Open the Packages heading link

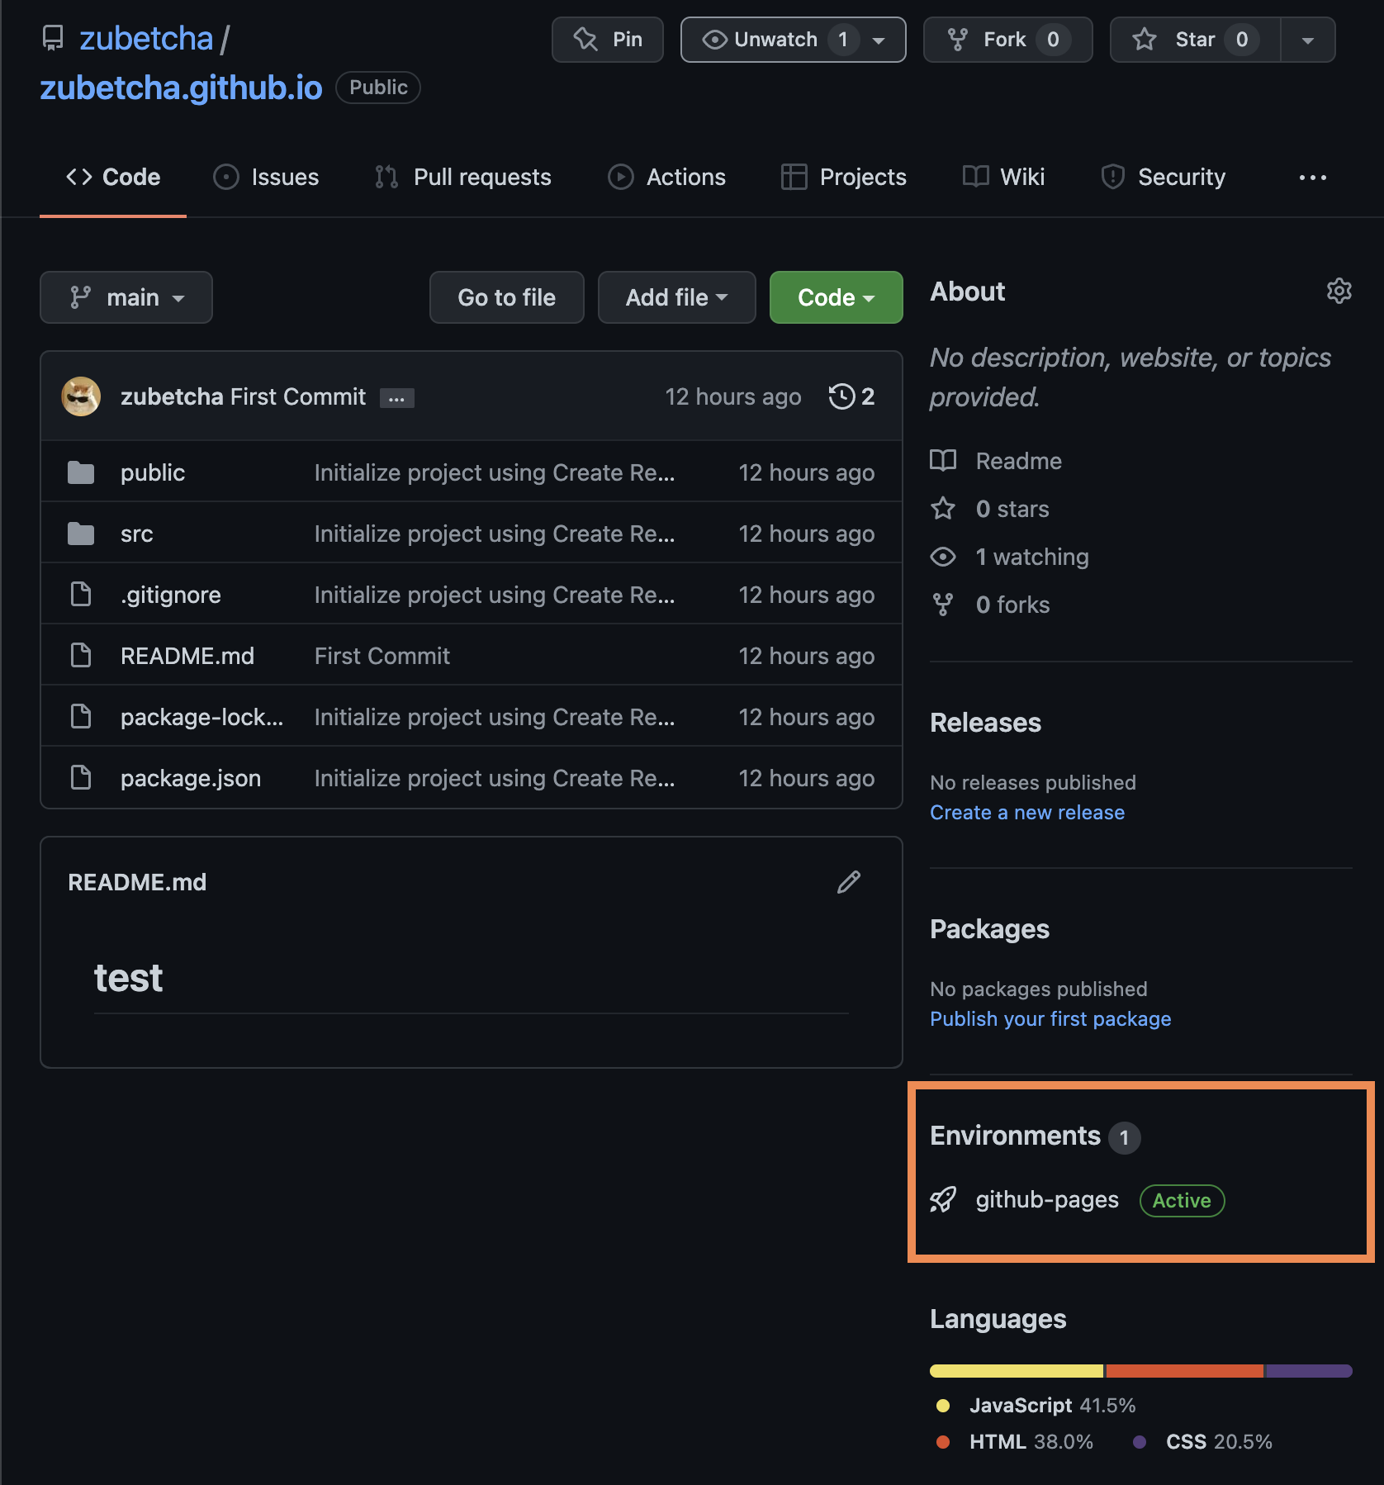point(989,929)
